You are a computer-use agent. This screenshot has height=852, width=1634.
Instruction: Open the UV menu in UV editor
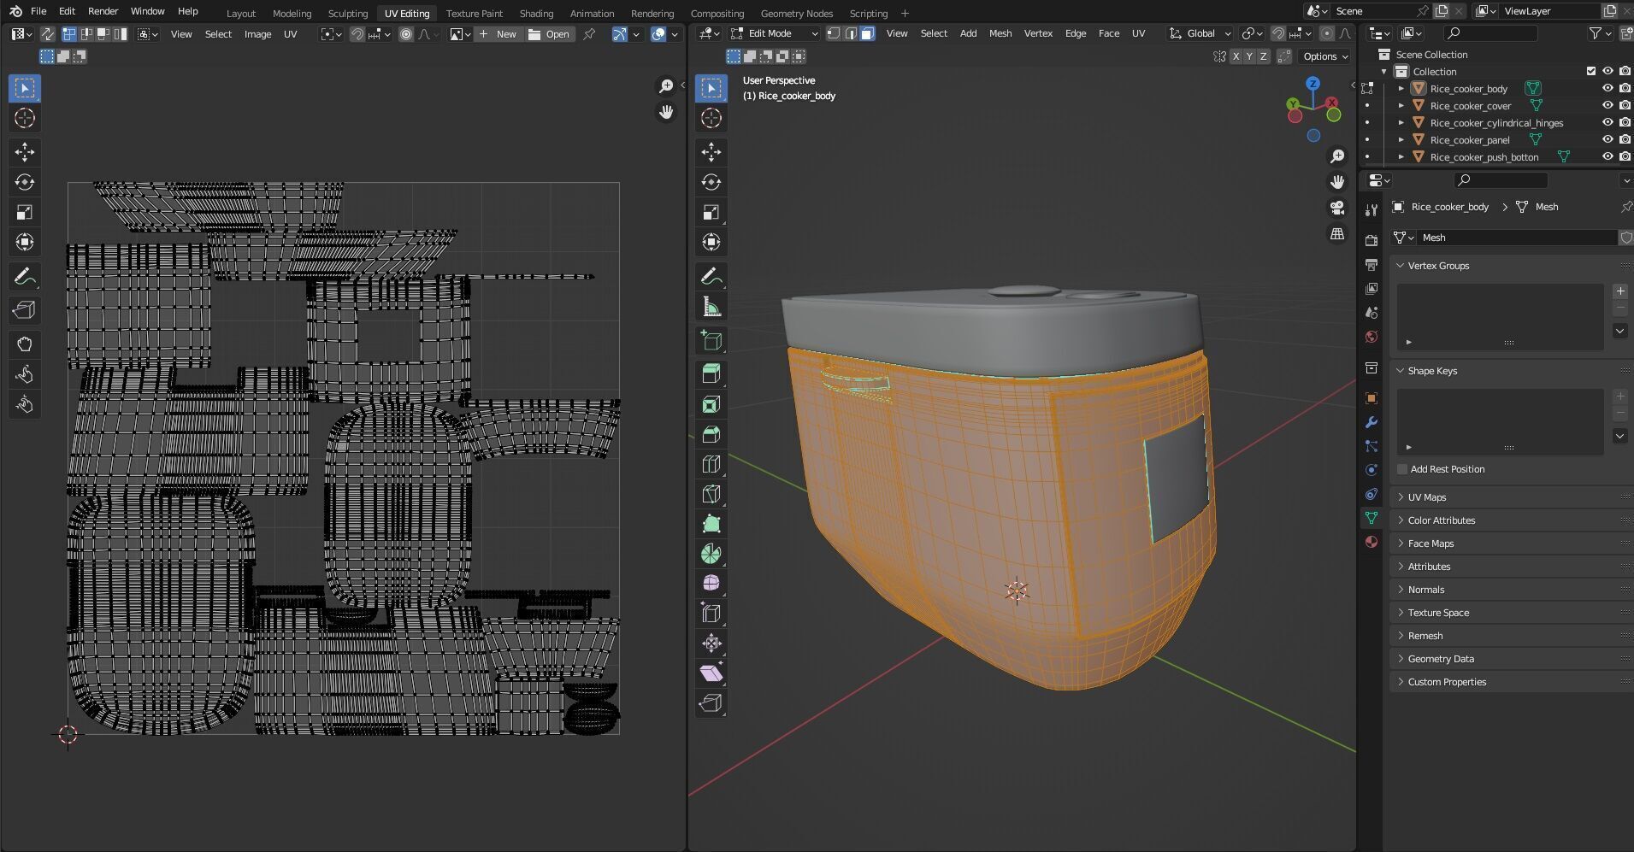tap(290, 34)
